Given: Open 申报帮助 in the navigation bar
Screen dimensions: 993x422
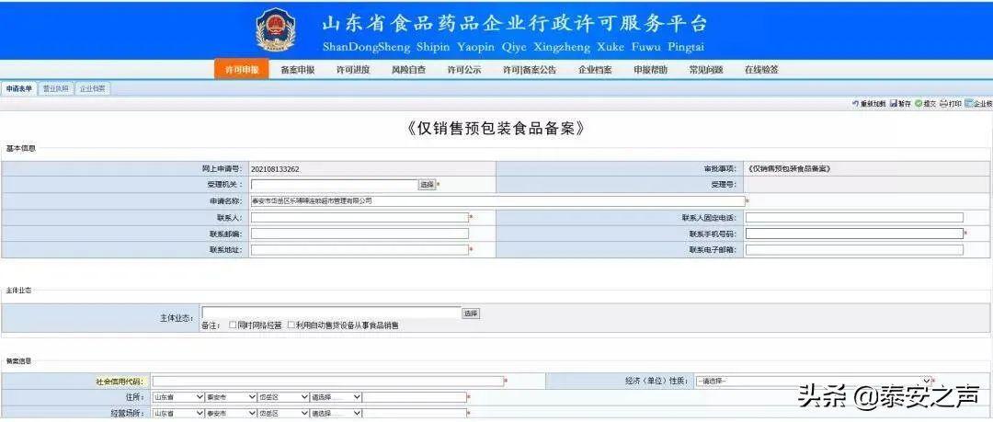Looking at the screenshot, I should [650, 70].
